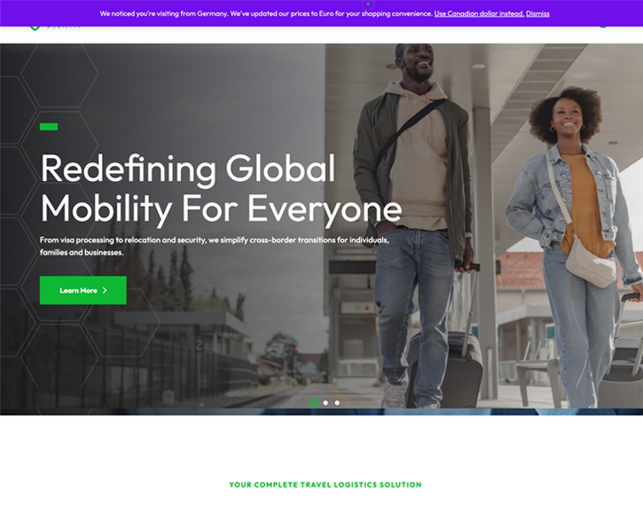Click the hexagon pattern on hero left
The image size is (643, 527).
coord(59,74)
